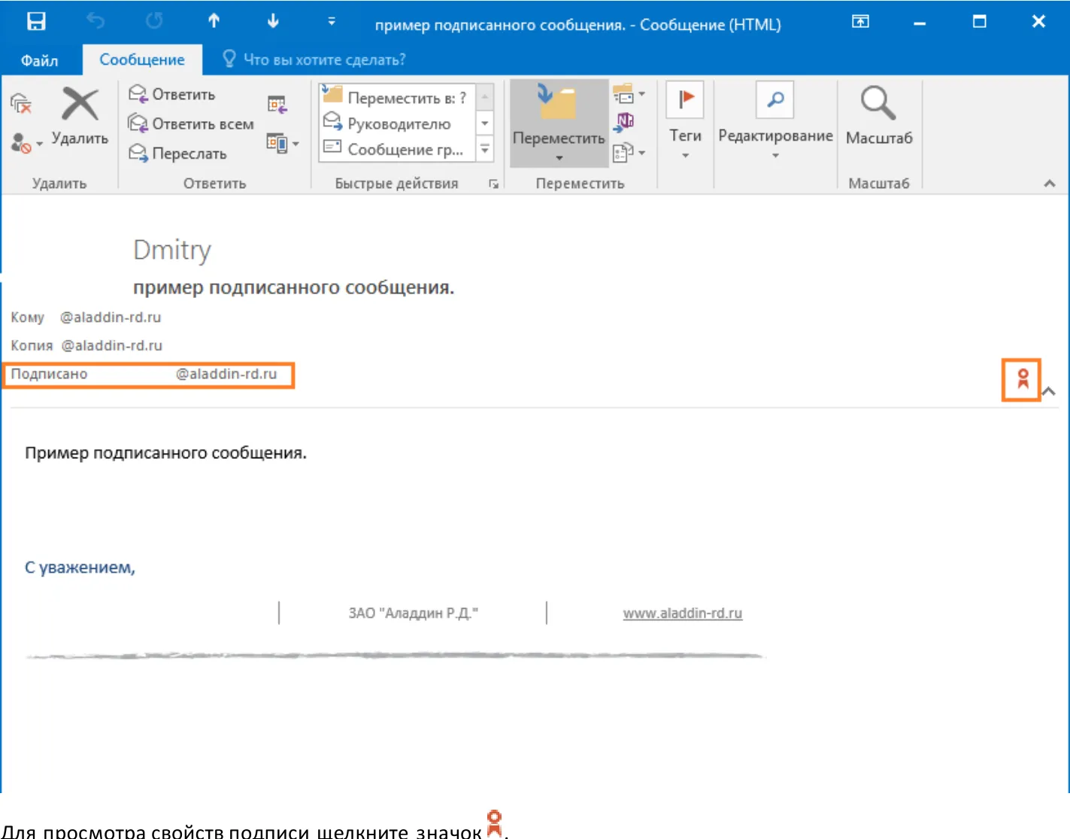Open the Junk mail dropdown

point(26,143)
